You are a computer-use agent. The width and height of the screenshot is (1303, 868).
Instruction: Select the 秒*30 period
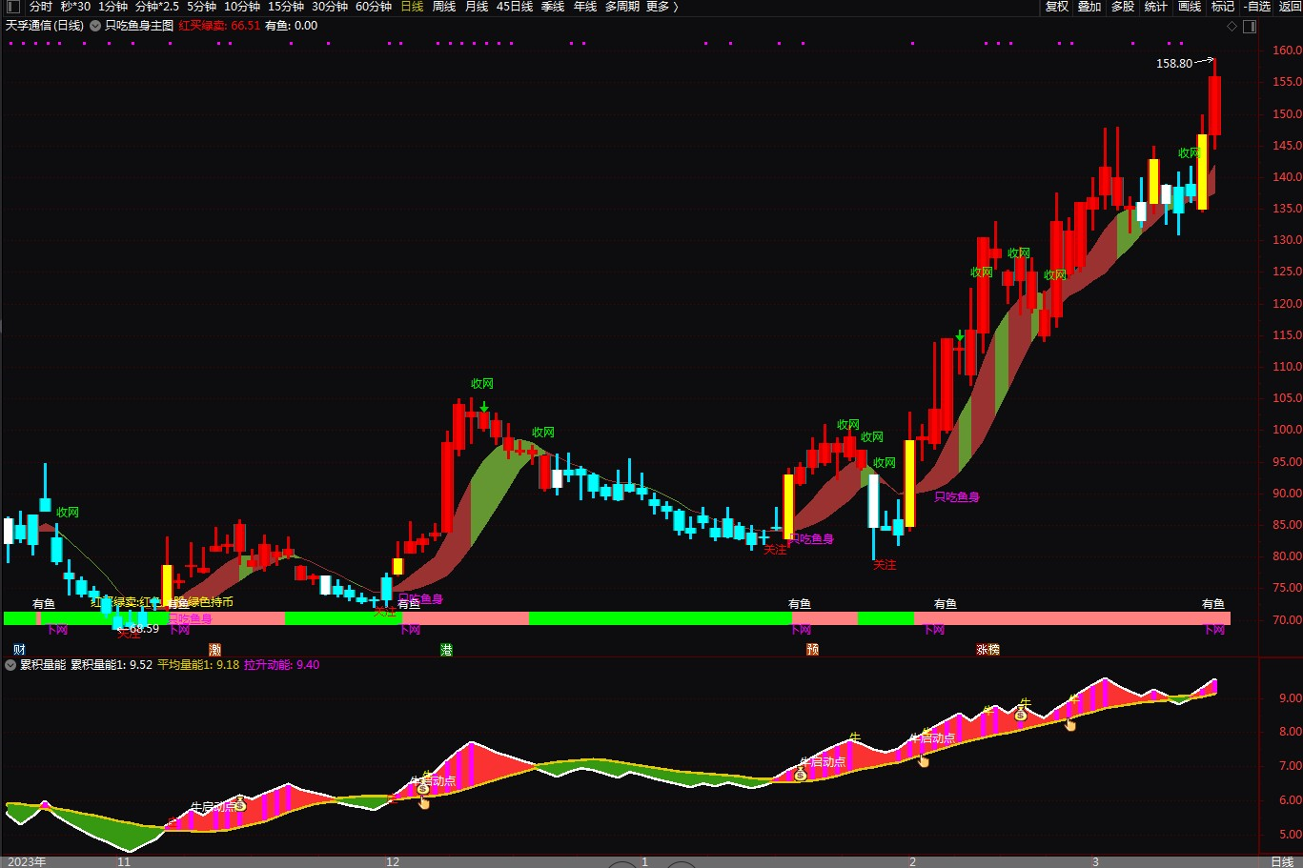click(x=76, y=7)
